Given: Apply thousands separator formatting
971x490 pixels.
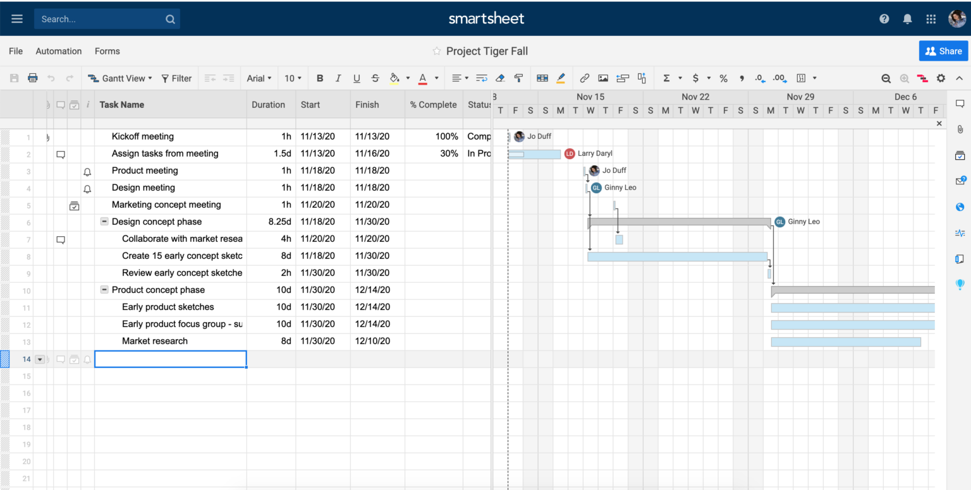Looking at the screenshot, I should pos(742,78).
